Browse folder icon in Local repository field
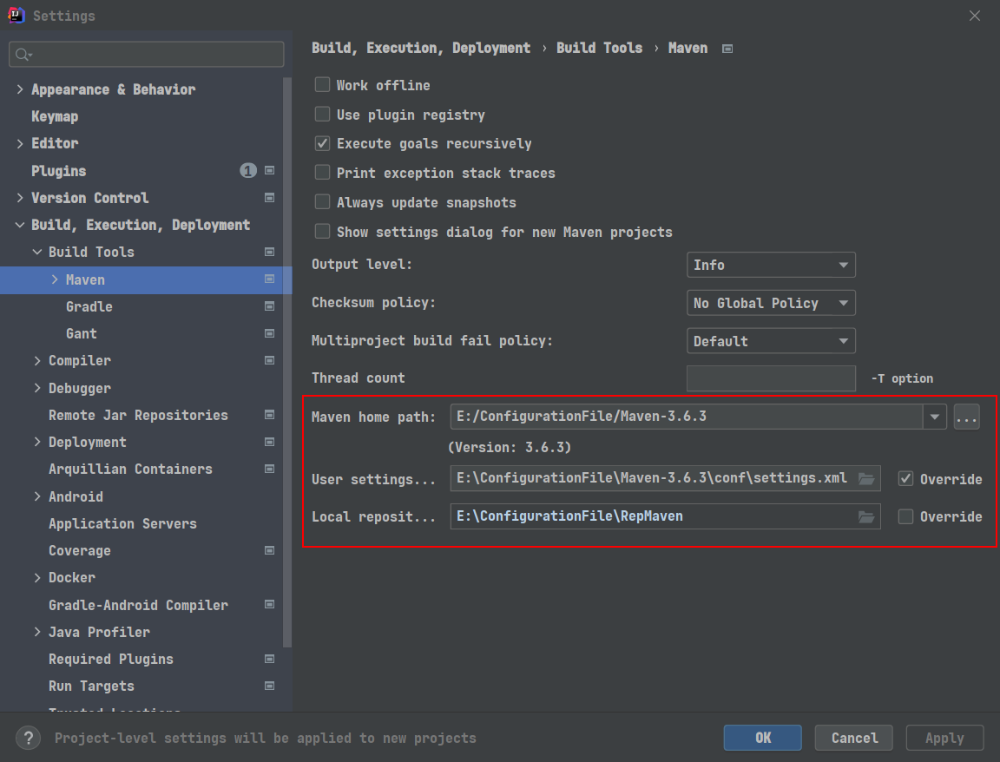The height and width of the screenshot is (762, 1000). click(866, 516)
